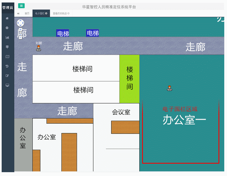Select the track adjustment sidebar icon
Screen dimensions: 227x176
click(7, 47)
